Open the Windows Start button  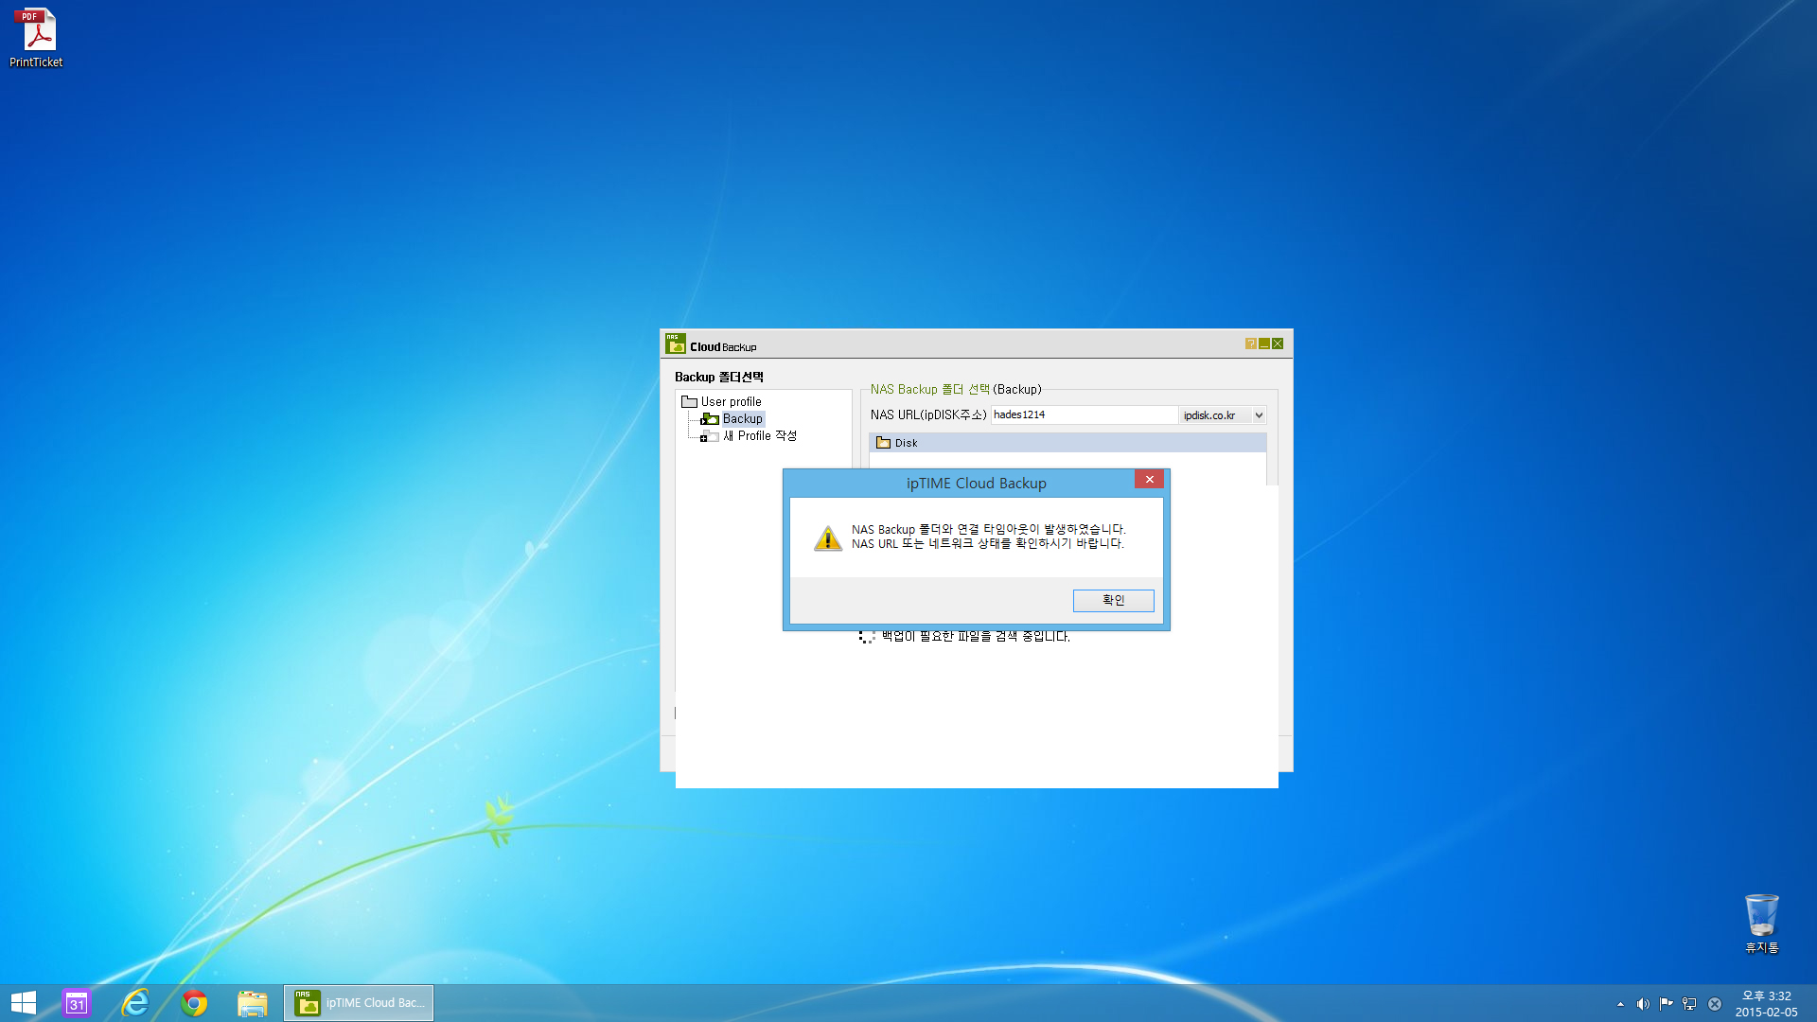(23, 1003)
